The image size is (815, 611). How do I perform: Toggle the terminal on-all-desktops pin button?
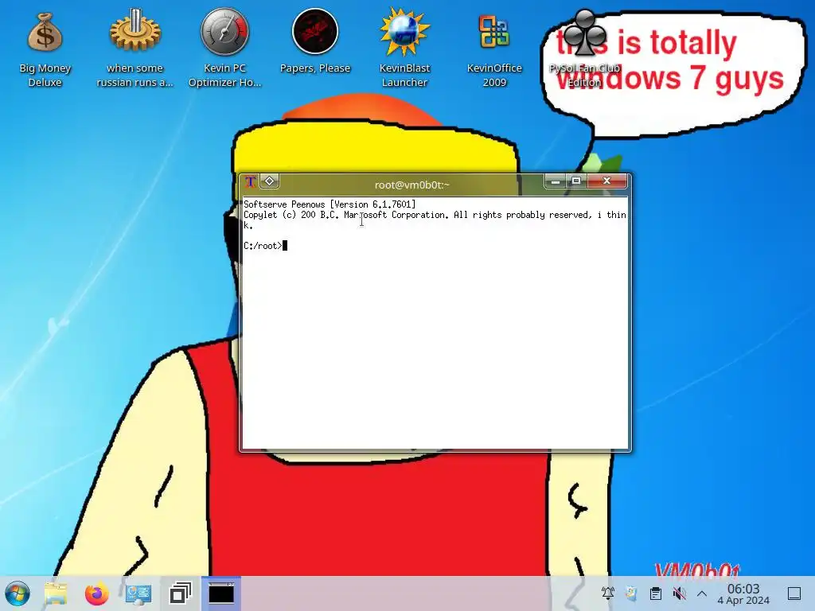269,181
